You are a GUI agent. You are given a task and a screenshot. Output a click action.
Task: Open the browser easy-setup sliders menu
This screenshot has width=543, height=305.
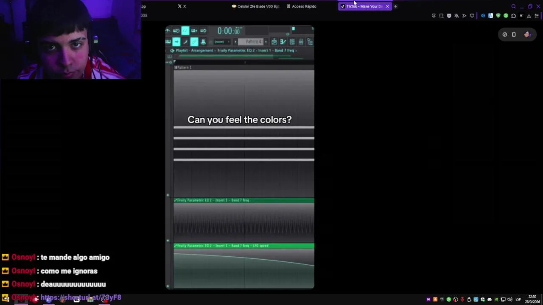536,16
